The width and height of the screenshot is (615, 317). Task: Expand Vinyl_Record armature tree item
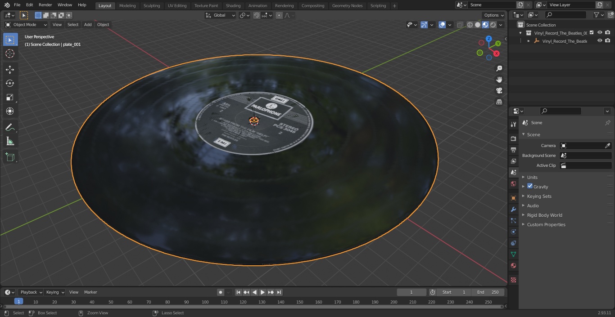(x=529, y=41)
